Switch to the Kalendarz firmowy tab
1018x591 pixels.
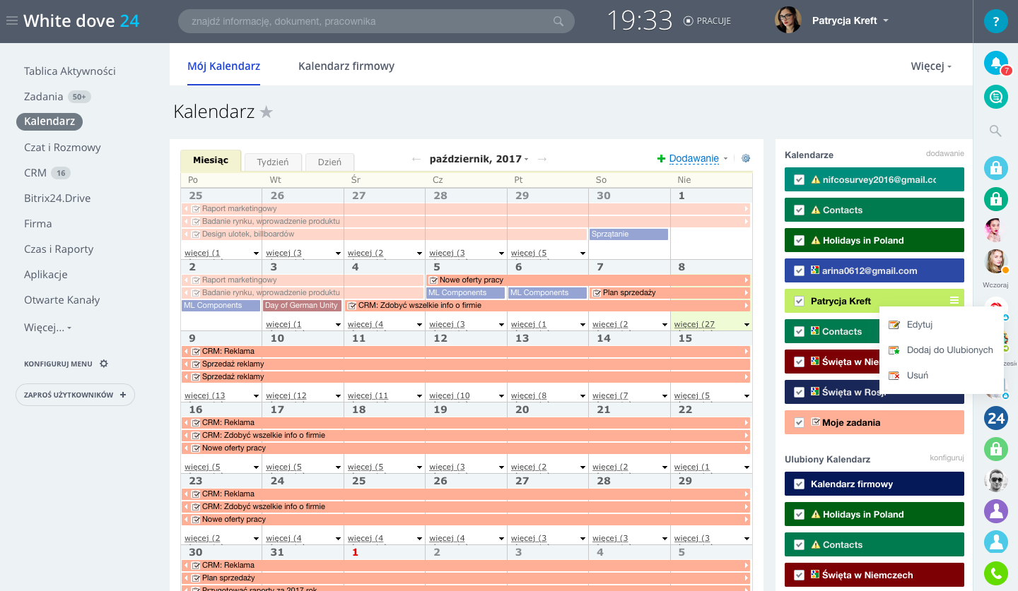pyautogui.click(x=346, y=66)
